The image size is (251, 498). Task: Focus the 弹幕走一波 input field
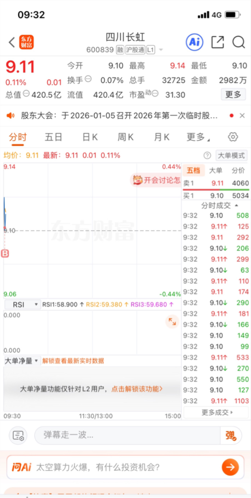127,435
